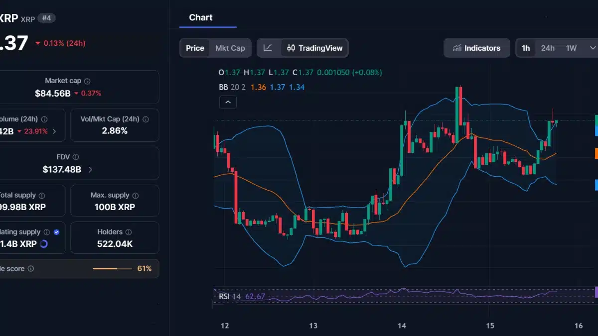The height and width of the screenshot is (336, 598).
Task: Click the Market cap info icon
Action: coord(88,80)
